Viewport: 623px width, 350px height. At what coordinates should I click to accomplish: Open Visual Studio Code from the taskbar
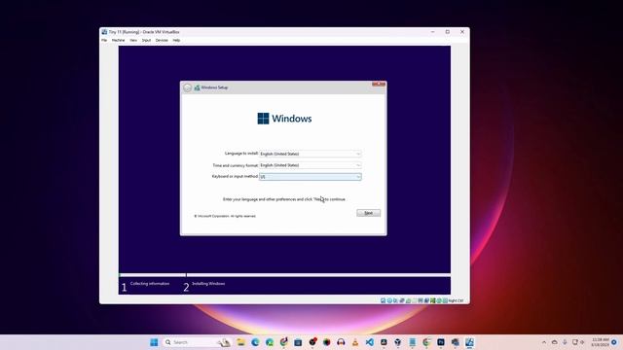coord(370,342)
